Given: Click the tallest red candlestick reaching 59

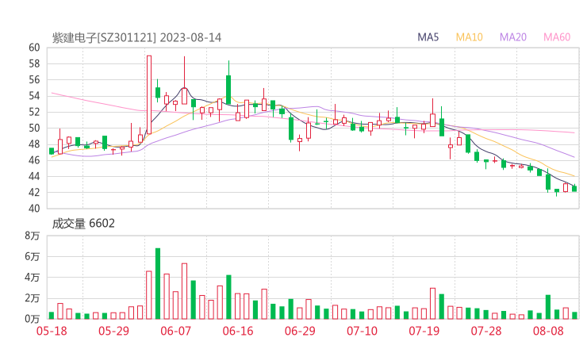Looking at the screenshot, I should pyautogui.click(x=149, y=94).
